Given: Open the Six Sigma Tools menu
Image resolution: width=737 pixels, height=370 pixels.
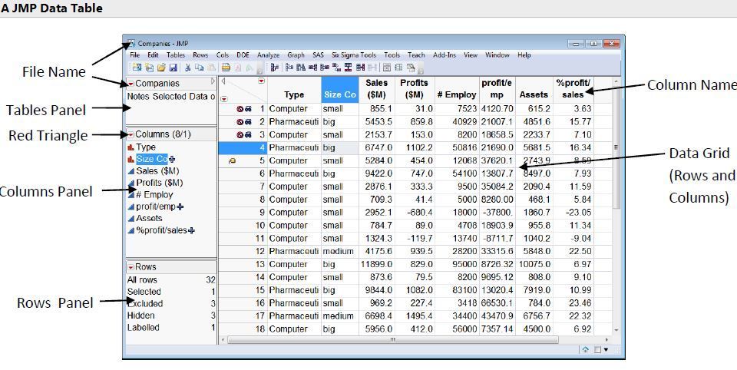Looking at the screenshot, I should (x=354, y=55).
